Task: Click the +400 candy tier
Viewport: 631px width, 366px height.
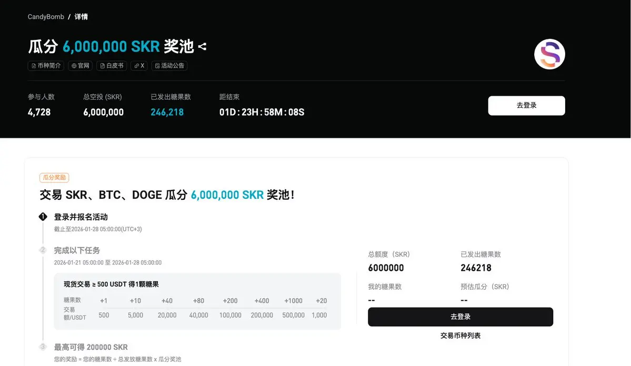Action: click(262, 301)
